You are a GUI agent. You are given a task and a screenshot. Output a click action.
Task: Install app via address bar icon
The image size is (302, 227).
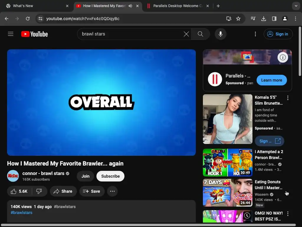[x=229, y=19]
